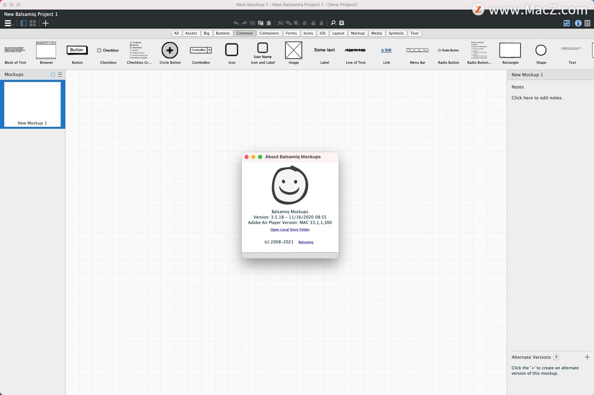This screenshot has width=594, height=395.
Task: Create an alternate version with plus
Action: point(587,357)
